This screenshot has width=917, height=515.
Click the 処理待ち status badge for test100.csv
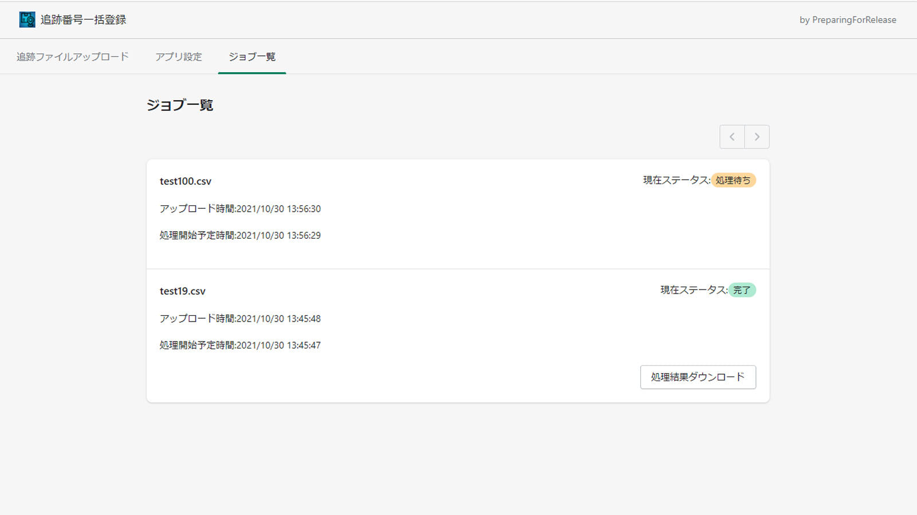[x=734, y=180]
